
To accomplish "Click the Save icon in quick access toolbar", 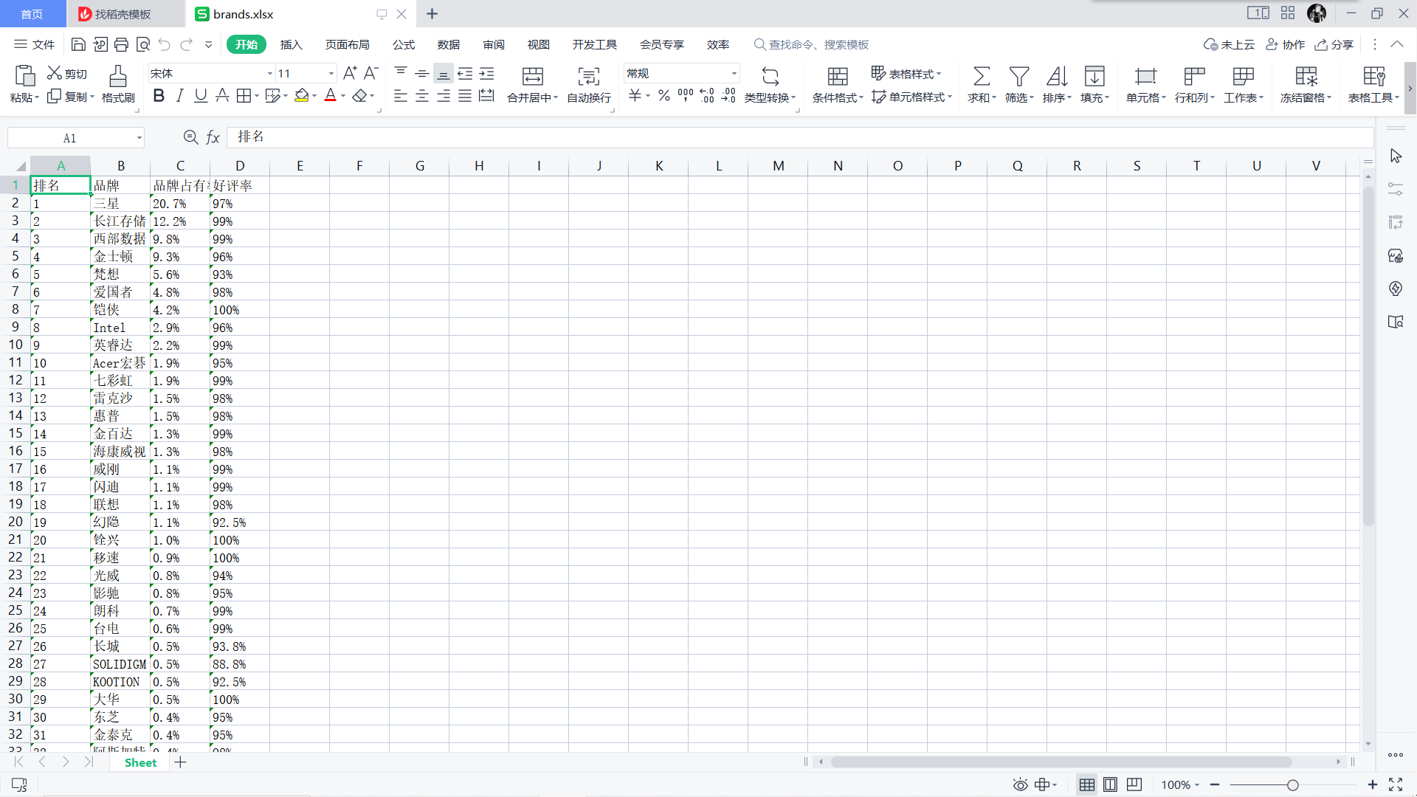I will pyautogui.click(x=78, y=44).
